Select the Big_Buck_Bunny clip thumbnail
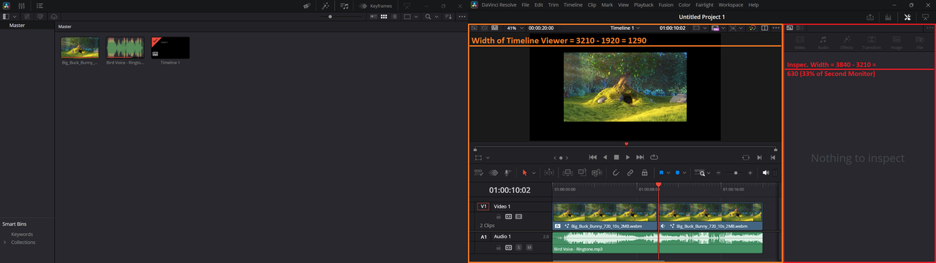The image size is (936, 263). (80, 47)
